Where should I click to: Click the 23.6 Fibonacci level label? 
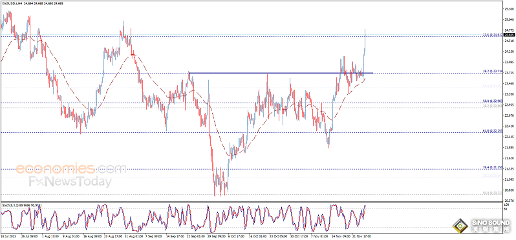[x=492, y=34]
